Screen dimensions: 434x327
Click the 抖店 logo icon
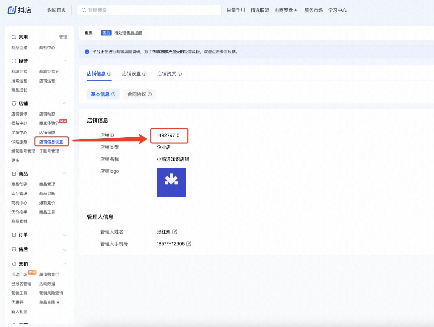click(12, 10)
